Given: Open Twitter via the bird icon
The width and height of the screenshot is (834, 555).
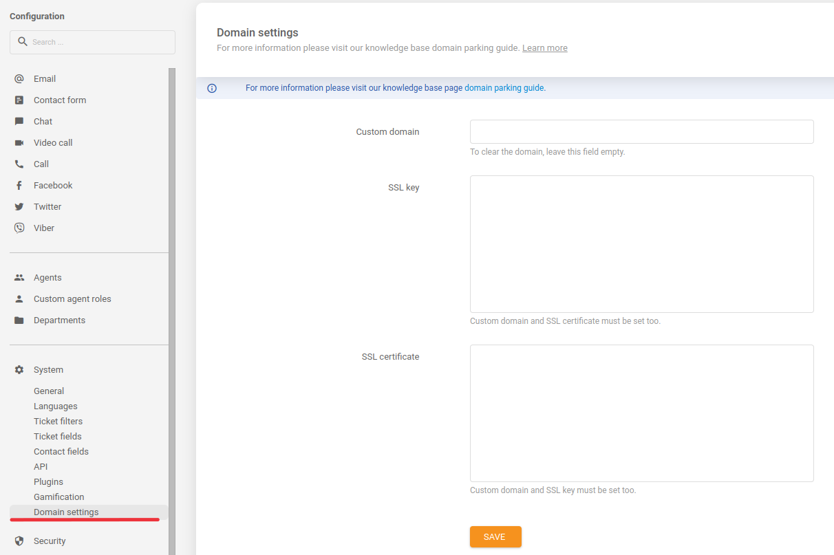Looking at the screenshot, I should coord(19,207).
